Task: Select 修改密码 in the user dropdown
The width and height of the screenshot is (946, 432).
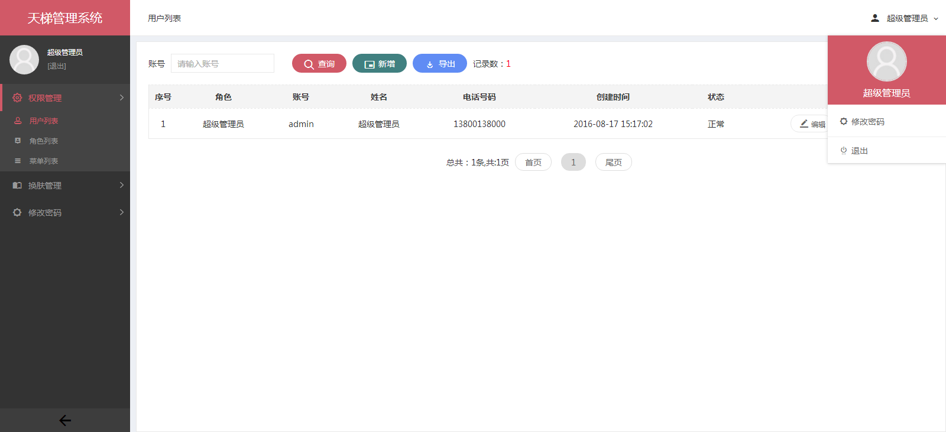Action: 887,122
